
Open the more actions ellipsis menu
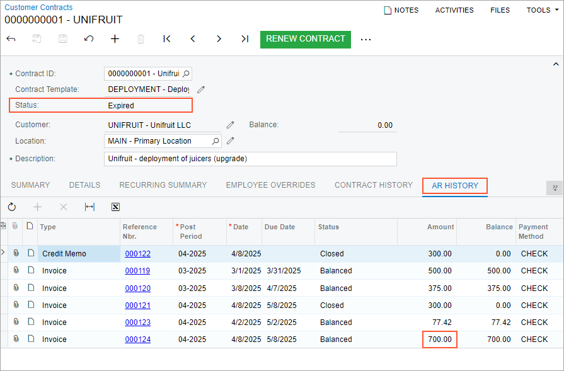pos(365,39)
